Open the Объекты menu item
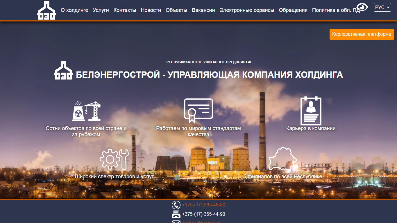The width and height of the screenshot is (397, 223). (176, 10)
